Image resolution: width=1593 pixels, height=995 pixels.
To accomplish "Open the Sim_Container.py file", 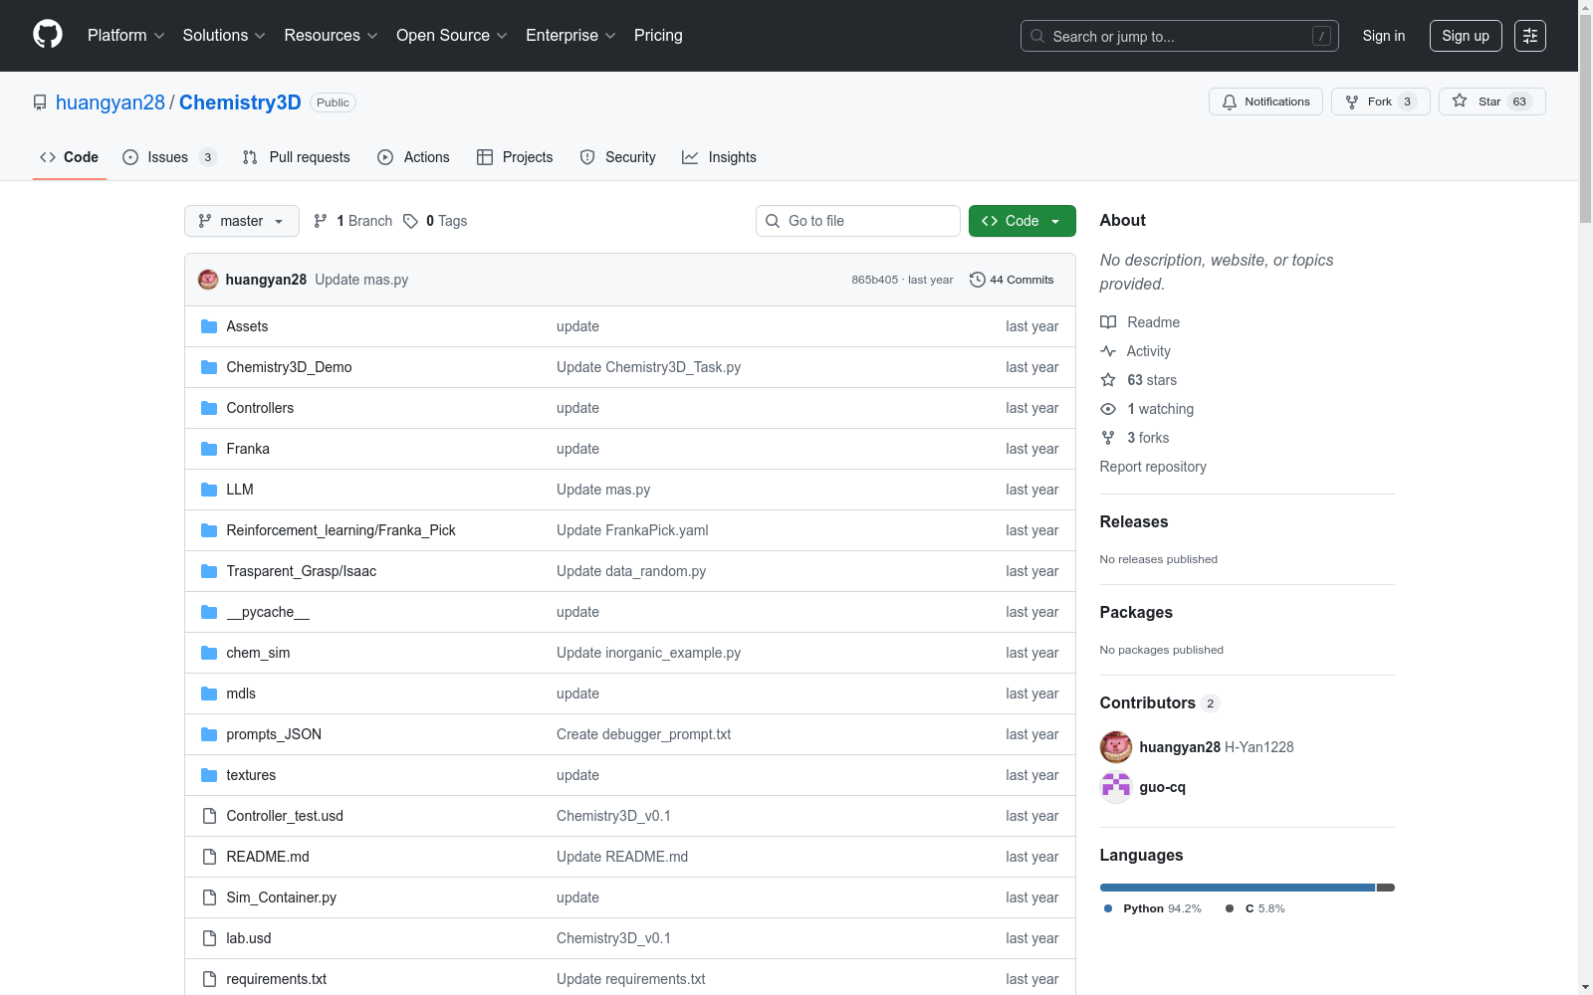I will tap(282, 897).
